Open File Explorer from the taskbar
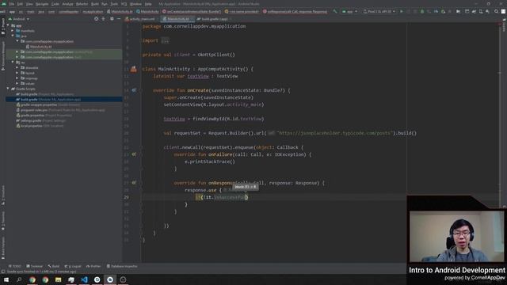The image size is (507, 285). pos(58,279)
